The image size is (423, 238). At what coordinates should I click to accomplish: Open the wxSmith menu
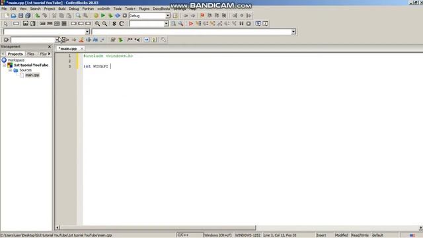104,9
